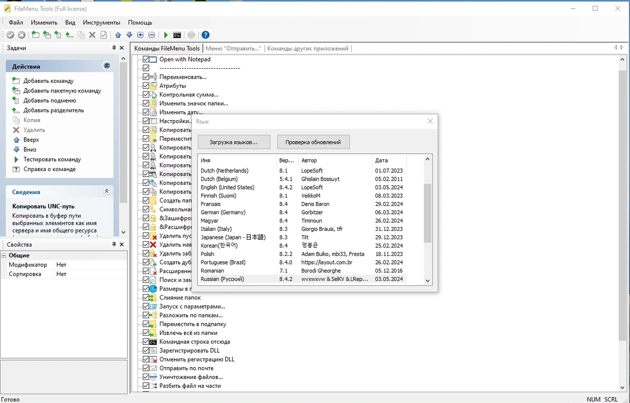Click the settings gear toolbar icon
The height and width of the screenshot is (403, 630).
tap(192, 35)
